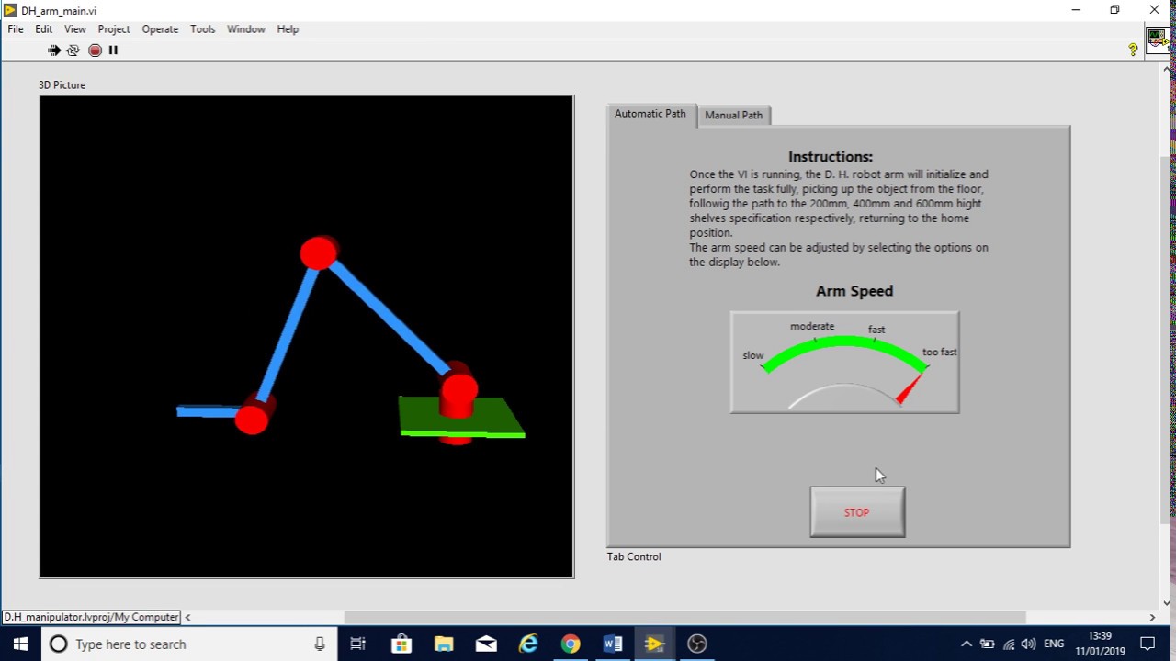Image resolution: width=1176 pixels, height=661 pixels.
Task: Show hidden system tray icons
Action: (x=966, y=644)
